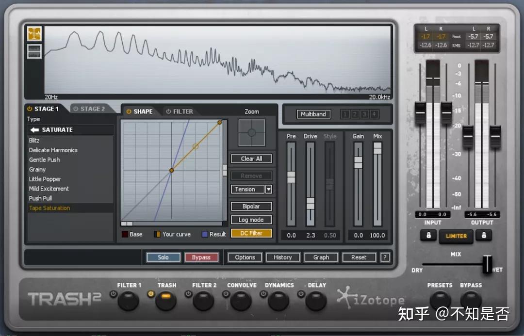Switch to the Stage 2 tab
This screenshot has height=336, width=524.
[92, 109]
